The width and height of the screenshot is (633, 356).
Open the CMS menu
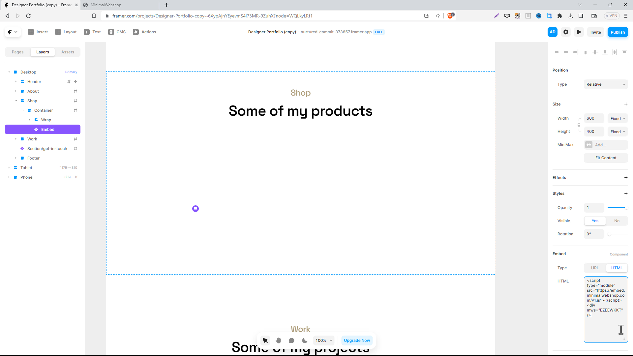click(117, 32)
